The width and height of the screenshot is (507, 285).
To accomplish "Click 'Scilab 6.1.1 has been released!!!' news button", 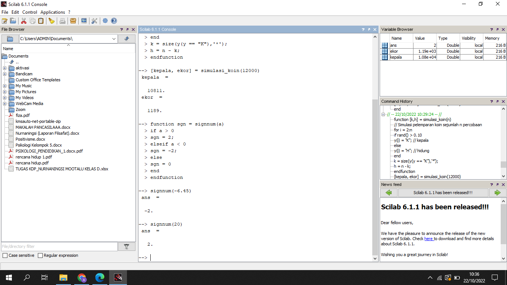I will click(x=443, y=193).
